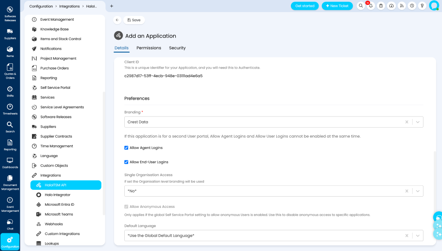This screenshot has width=442, height=251.
Task: Toggle Allow End-User Logins checkbox
Action: pyautogui.click(x=126, y=162)
